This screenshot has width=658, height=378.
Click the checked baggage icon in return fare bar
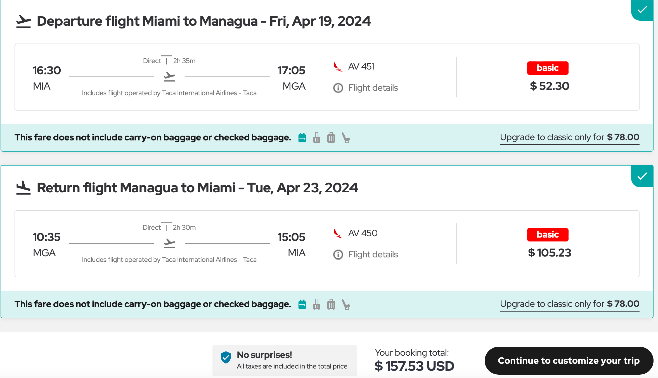(x=331, y=304)
